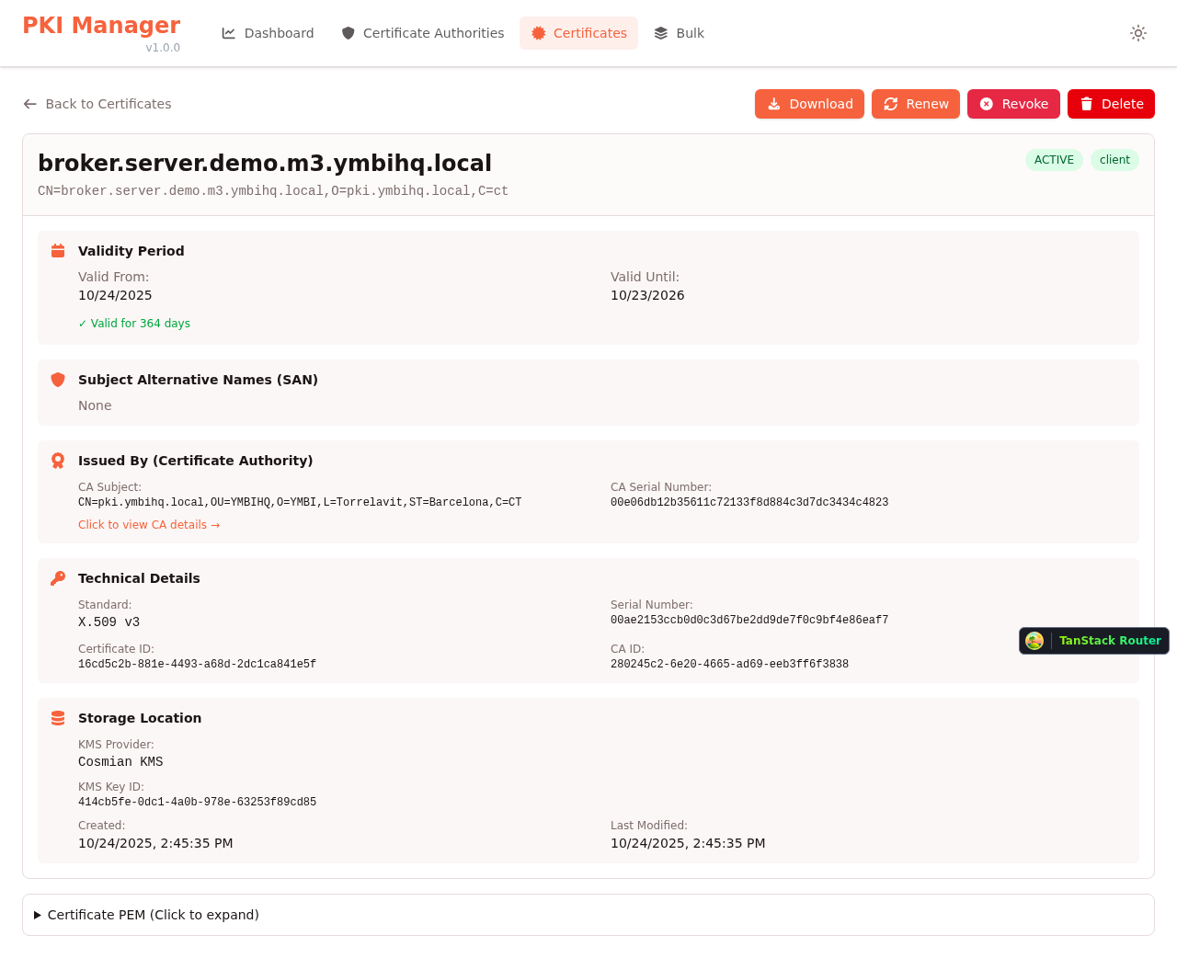The image size is (1177, 958).
Task: Download the certificate
Action: 809,104
